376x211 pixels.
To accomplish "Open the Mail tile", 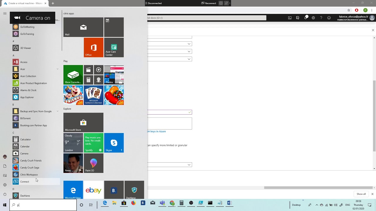I will point(83,27).
